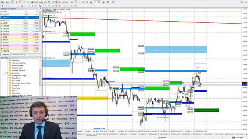Switch to M15 timeframe
This screenshot has width=248, height=139.
tap(53, 6)
